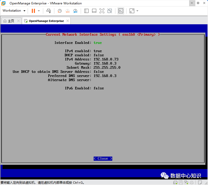Image resolution: width=208 pixels, height=185 pixels.
Task: Click the Alternate DNS server label
Action: click(x=70, y=80)
